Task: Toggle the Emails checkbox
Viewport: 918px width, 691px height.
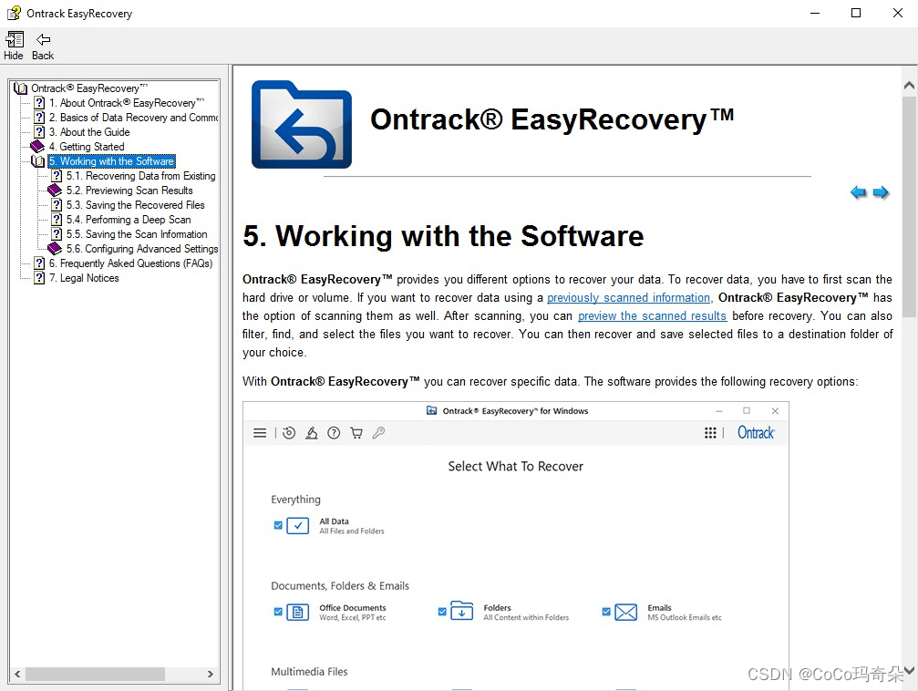Action: pyautogui.click(x=606, y=612)
